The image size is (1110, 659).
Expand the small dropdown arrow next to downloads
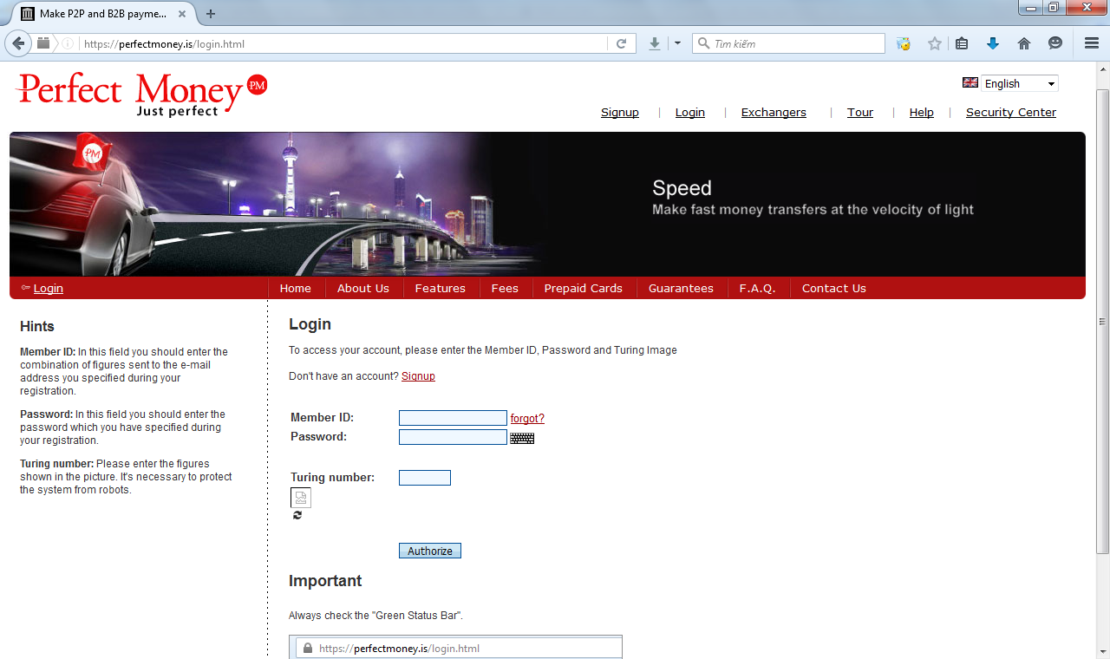coord(677,43)
